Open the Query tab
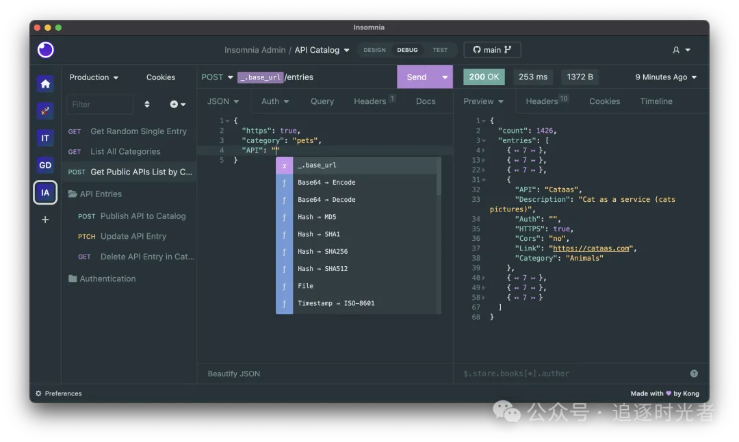The height and width of the screenshot is (442, 739). (x=322, y=101)
